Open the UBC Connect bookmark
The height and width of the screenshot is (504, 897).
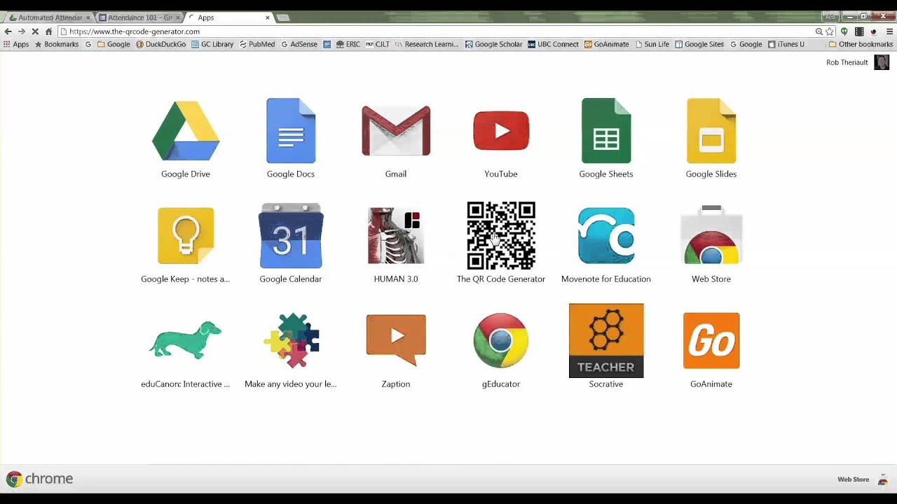(554, 44)
